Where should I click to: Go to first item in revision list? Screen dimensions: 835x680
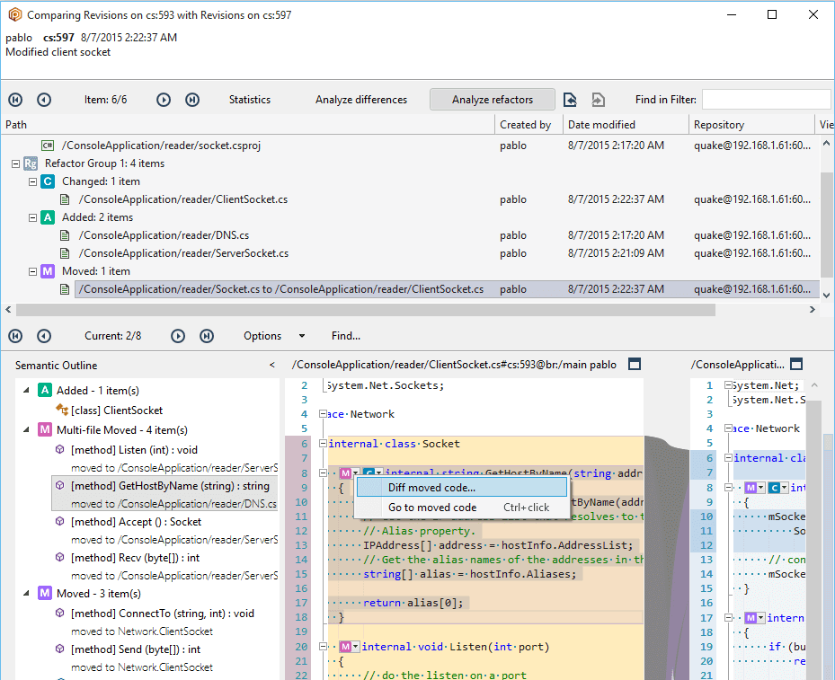(15, 100)
